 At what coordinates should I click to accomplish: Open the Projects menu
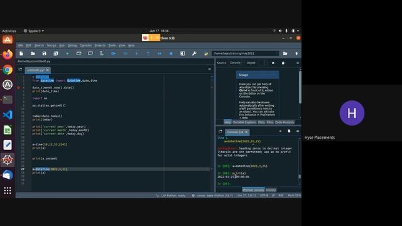(x=100, y=45)
